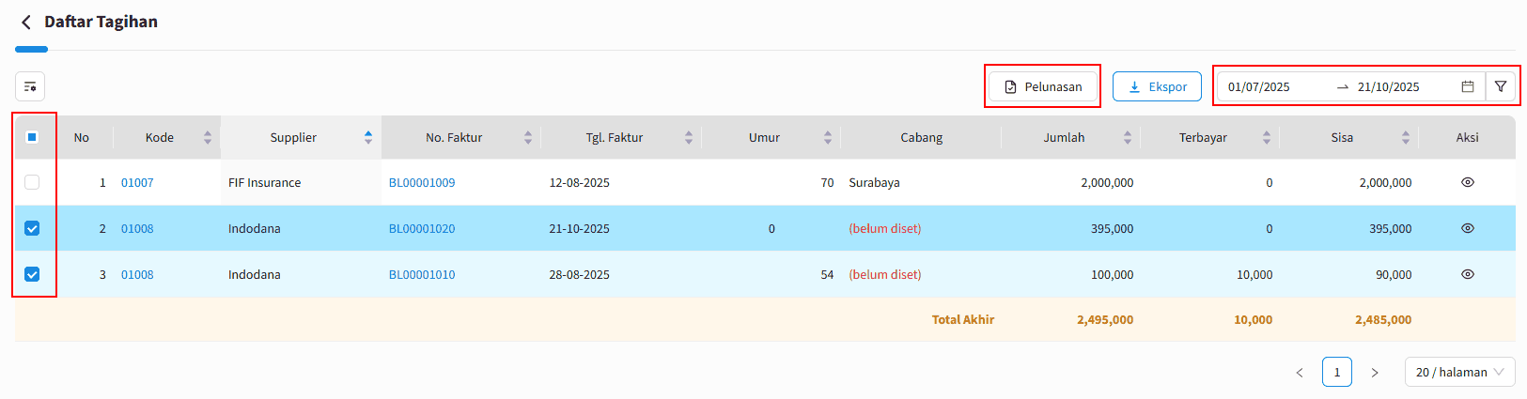
Task: Open the calendar icon in date range
Action: (1468, 86)
